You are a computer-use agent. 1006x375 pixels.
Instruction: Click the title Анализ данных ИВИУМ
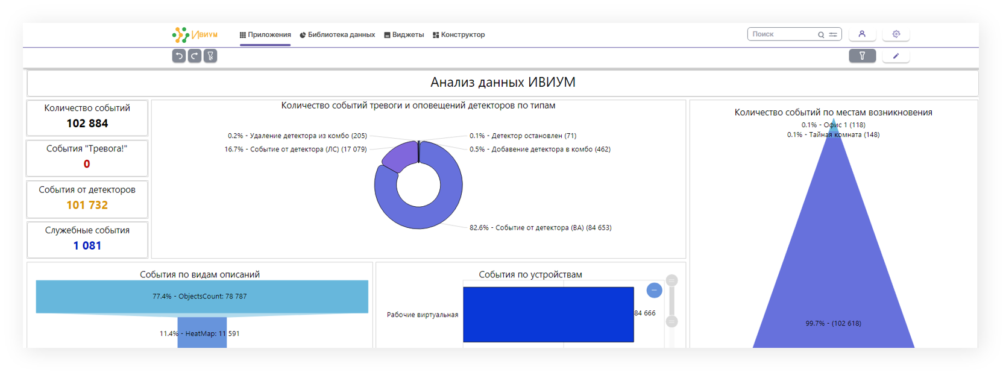[503, 82]
